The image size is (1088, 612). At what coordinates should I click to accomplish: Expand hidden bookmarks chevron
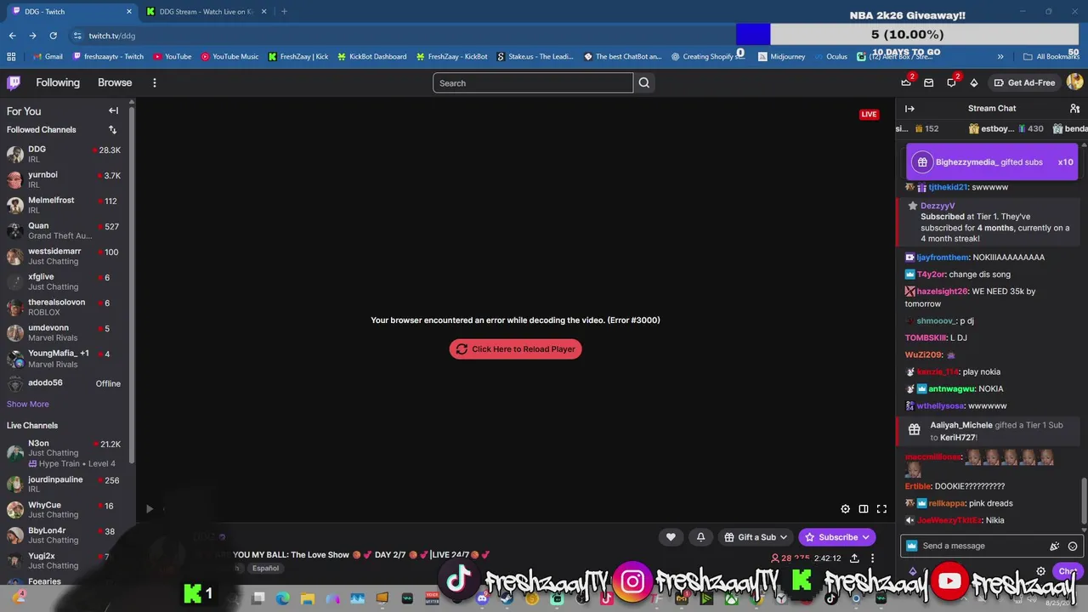click(x=1000, y=57)
